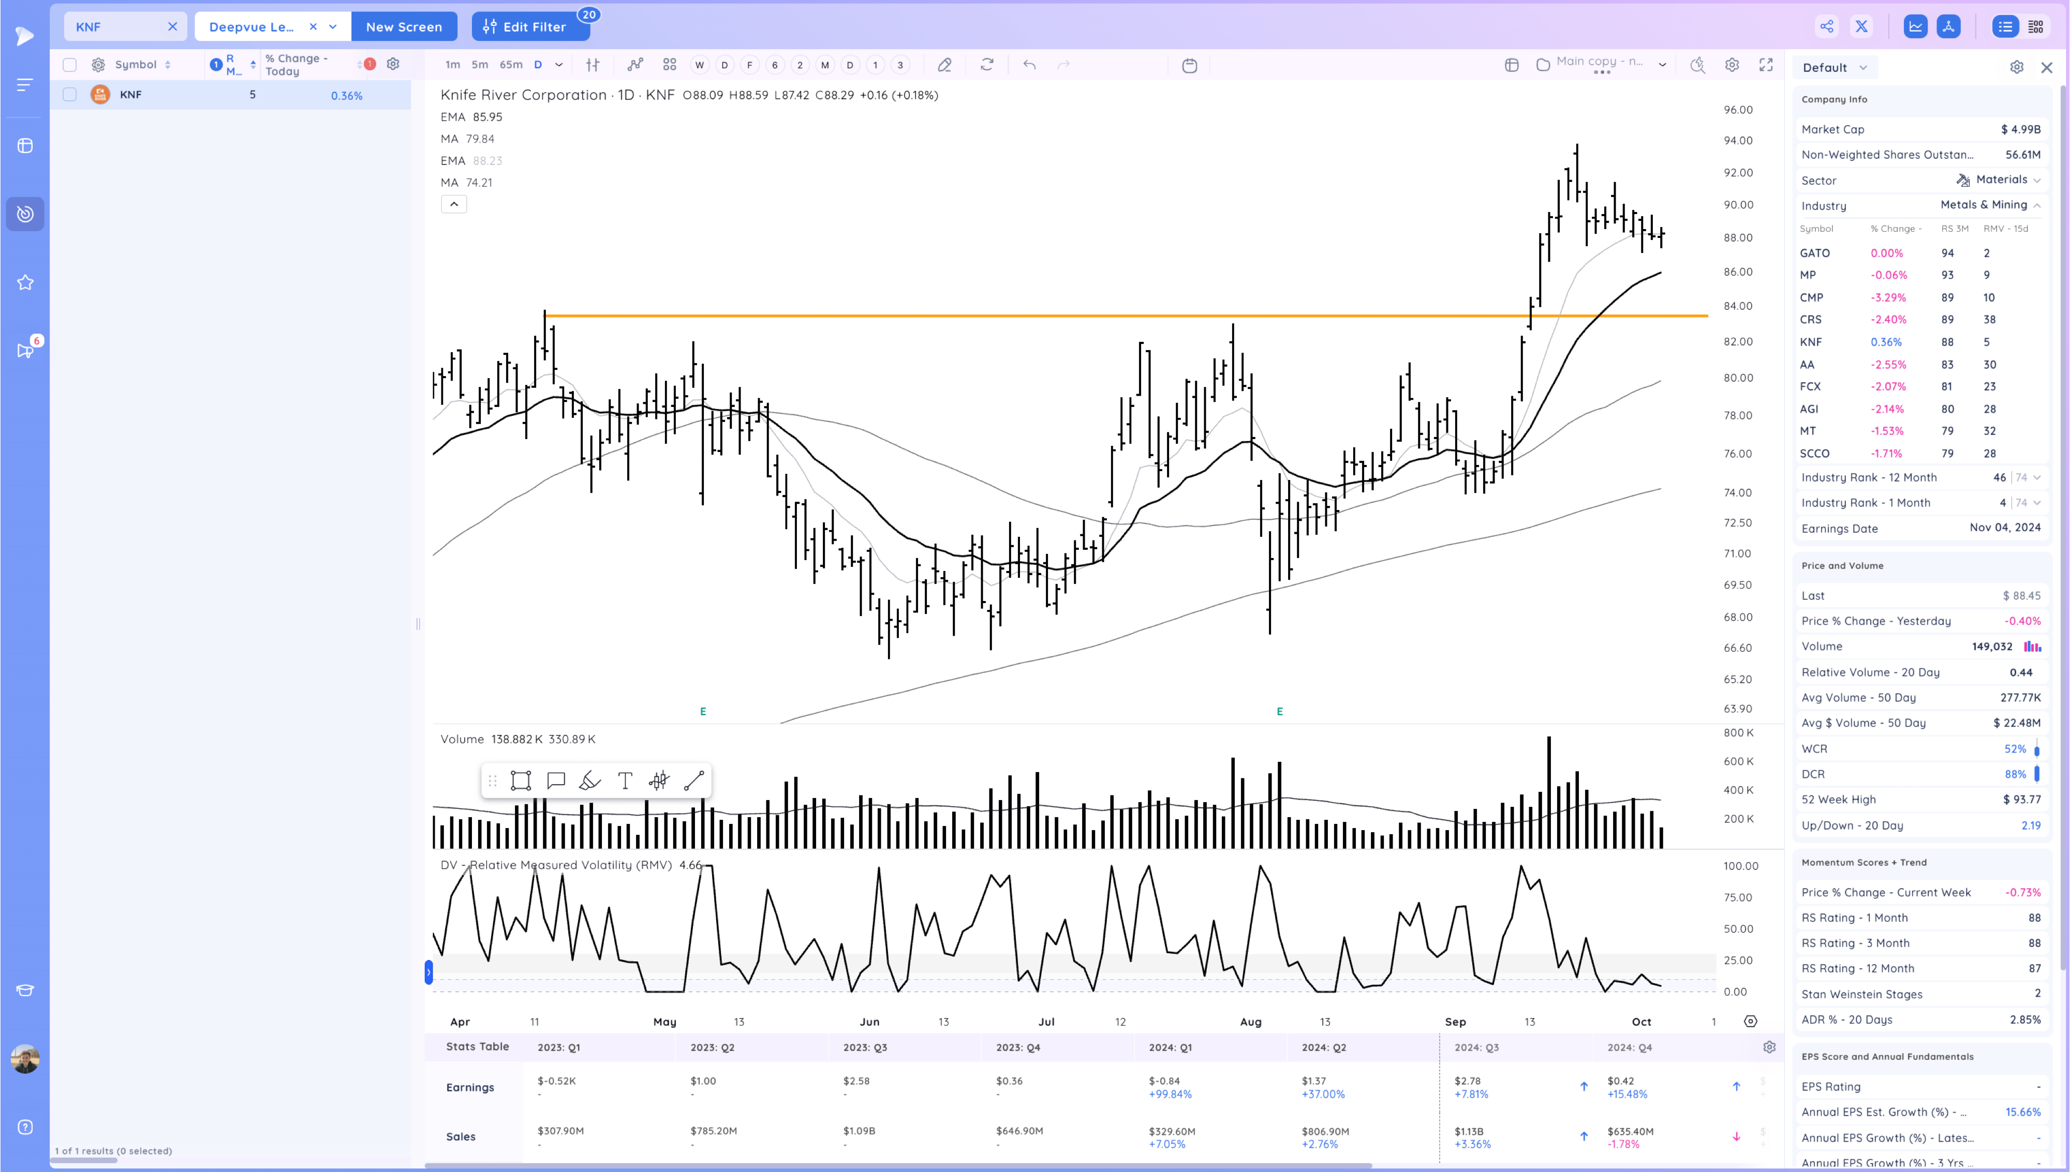
Task: Select the rectangle drawing tool
Action: pos(521,780)
